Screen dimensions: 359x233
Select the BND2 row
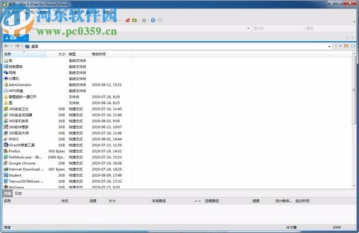[68, 139]
